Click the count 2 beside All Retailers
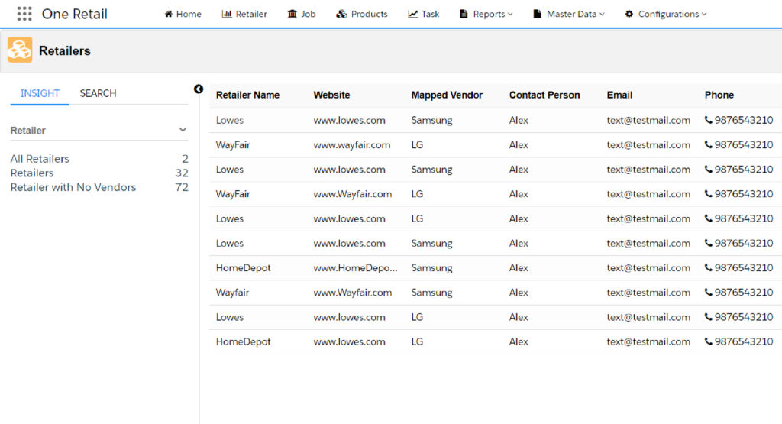The width and height of the screenshot is (782, 424). pos(185,159)
